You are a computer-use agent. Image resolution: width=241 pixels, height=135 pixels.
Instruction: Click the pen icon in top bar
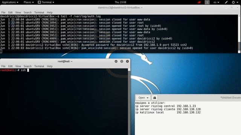point(226,2)
